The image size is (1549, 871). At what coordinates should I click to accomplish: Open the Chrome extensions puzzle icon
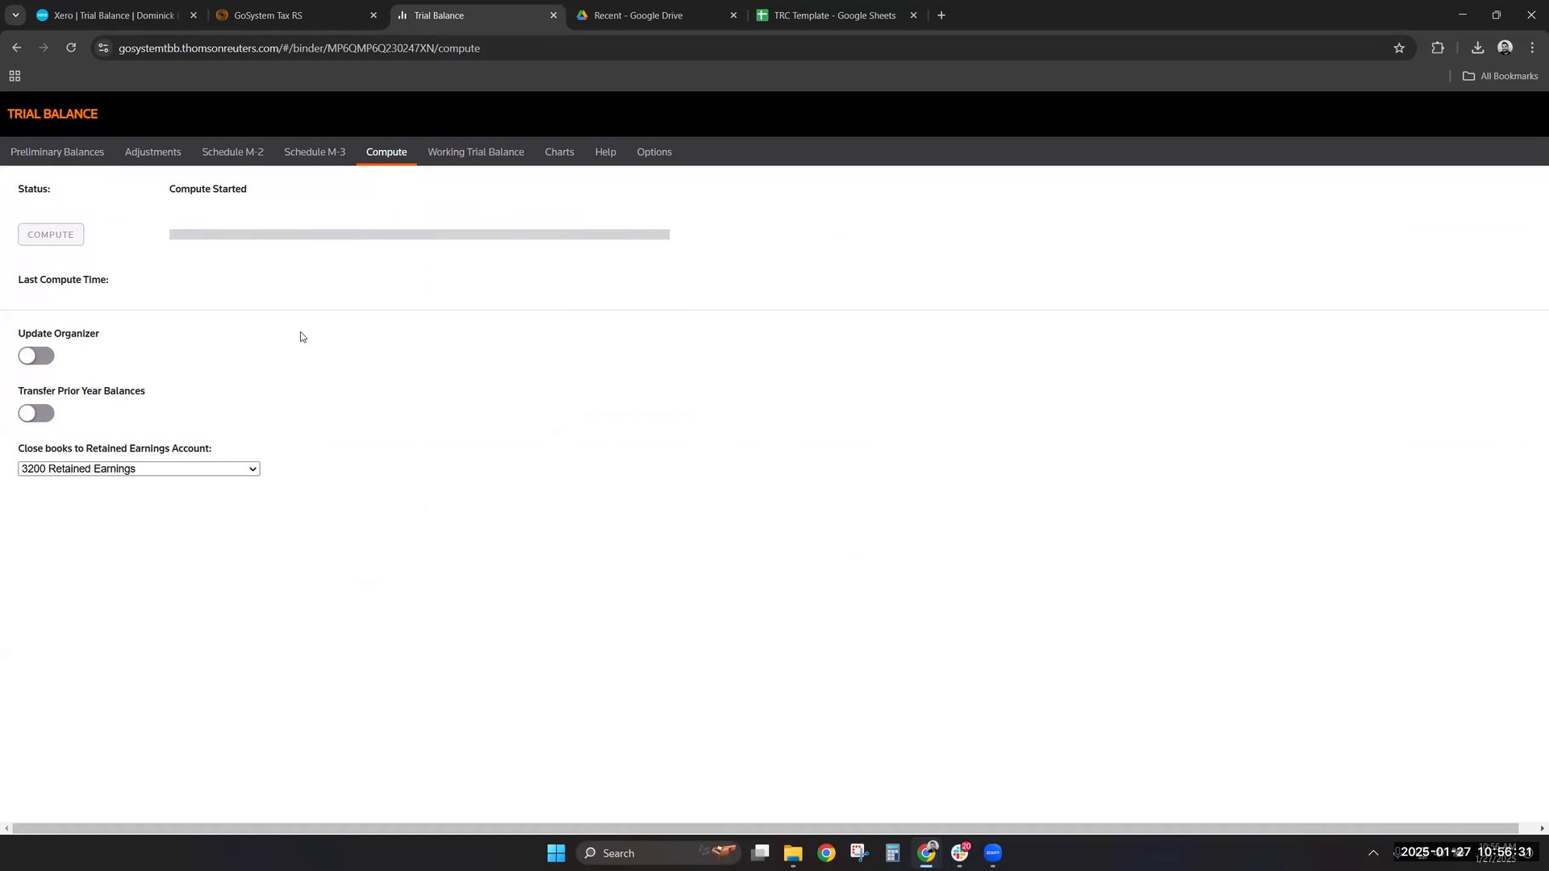[1437, 48]
